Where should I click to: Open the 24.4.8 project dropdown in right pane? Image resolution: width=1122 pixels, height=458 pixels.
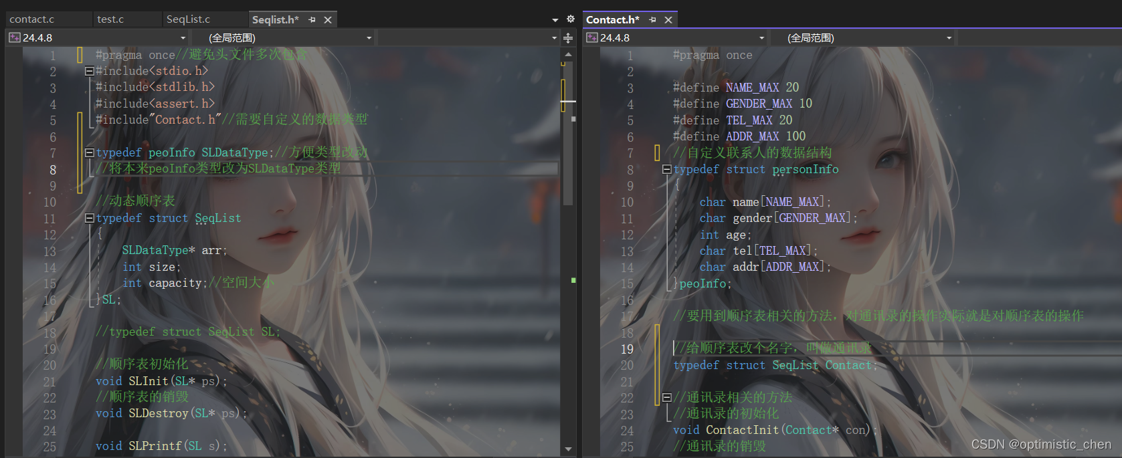(761, 38)
